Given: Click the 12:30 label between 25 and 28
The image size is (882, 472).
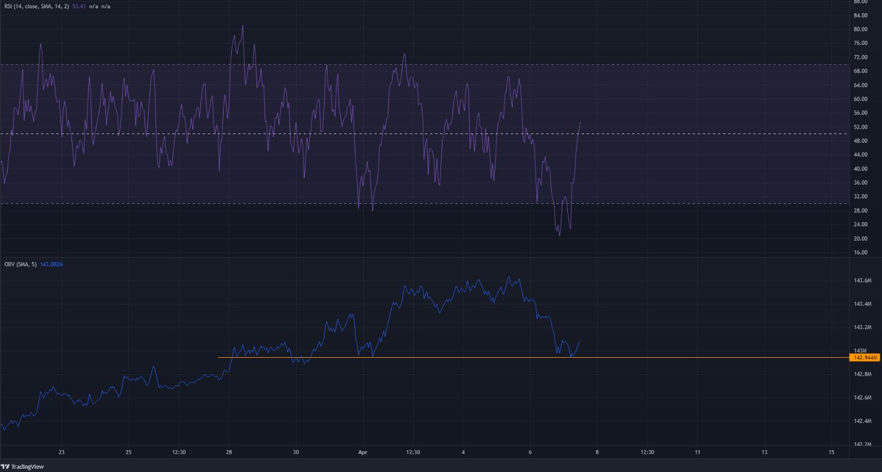Looking at the screenshot, I should (179, 452).
